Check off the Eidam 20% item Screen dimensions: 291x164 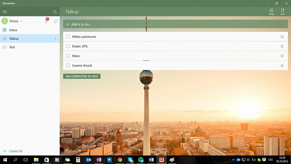point(68,46)
